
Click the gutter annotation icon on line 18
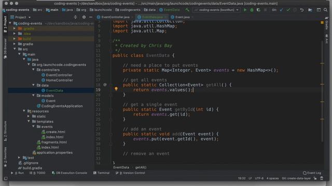coord(105,85)
